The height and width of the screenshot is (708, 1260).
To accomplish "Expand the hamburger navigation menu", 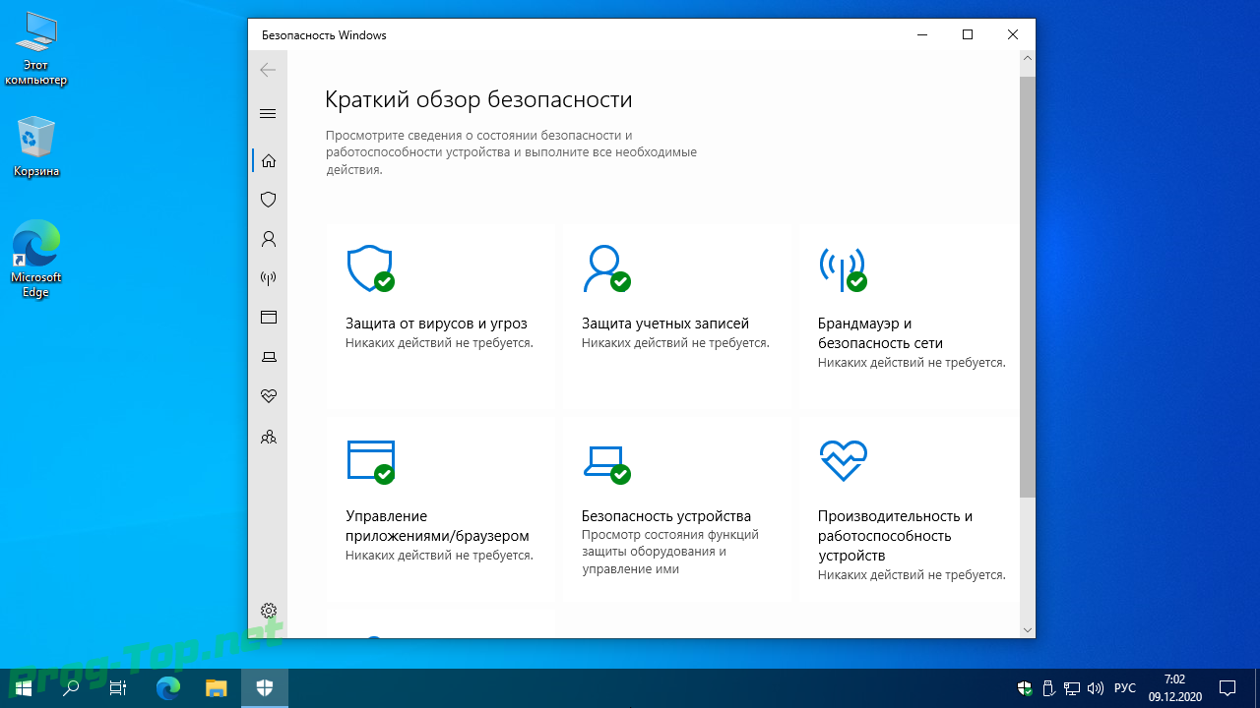I will 268,113.
